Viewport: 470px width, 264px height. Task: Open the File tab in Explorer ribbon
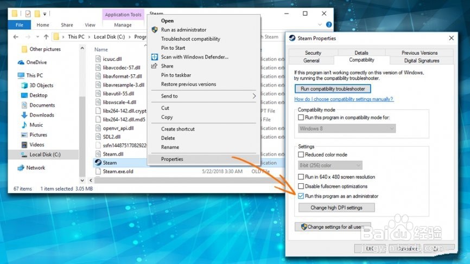click(x=20, y=25)
